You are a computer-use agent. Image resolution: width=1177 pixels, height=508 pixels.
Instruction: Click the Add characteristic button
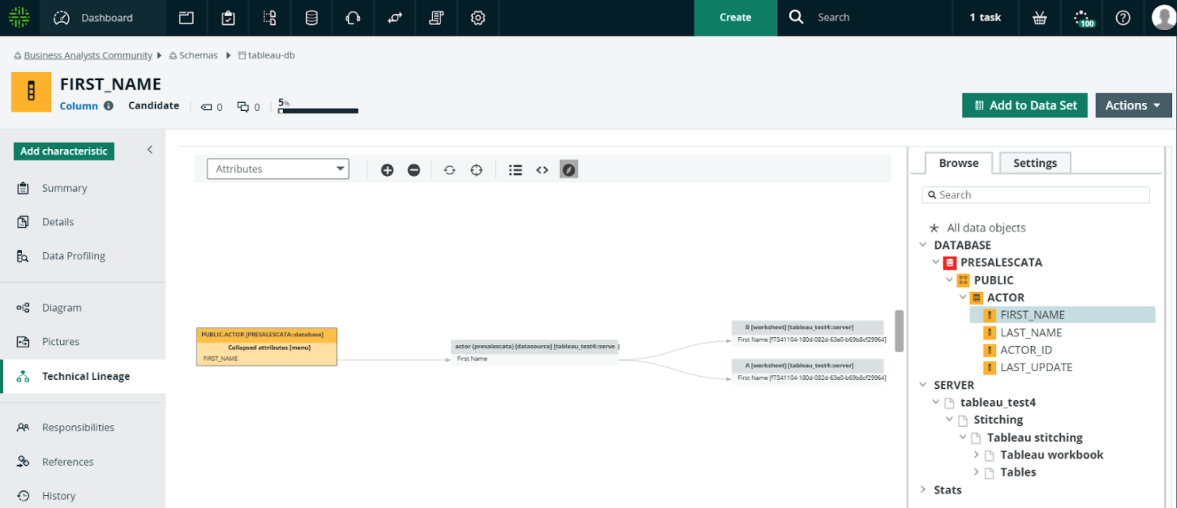[64, 151]
